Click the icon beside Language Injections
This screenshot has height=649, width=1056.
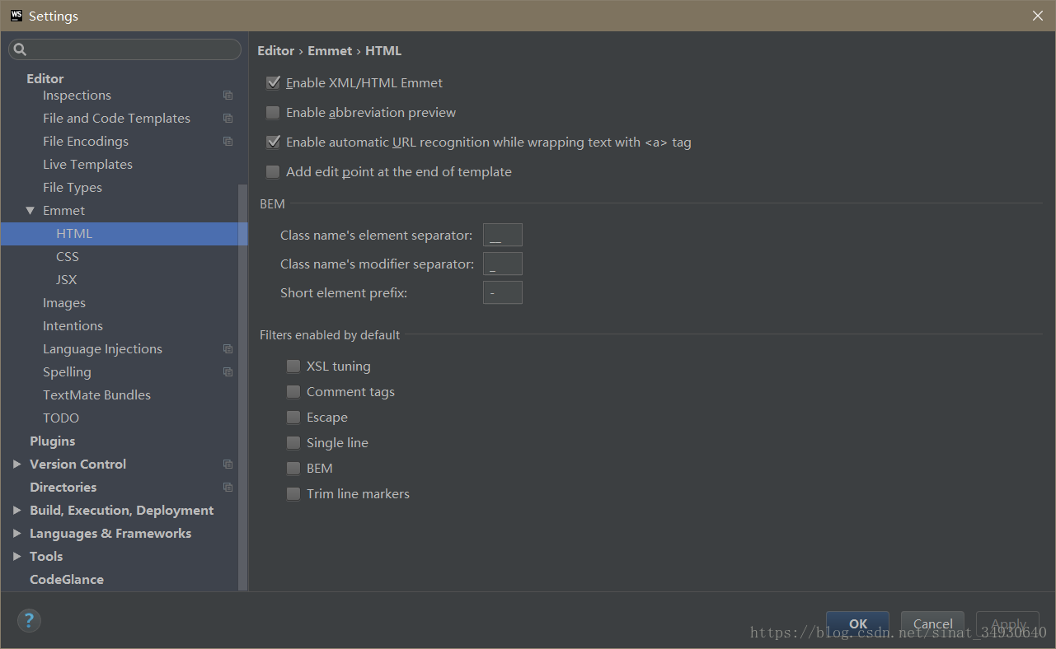click(228, 348)
